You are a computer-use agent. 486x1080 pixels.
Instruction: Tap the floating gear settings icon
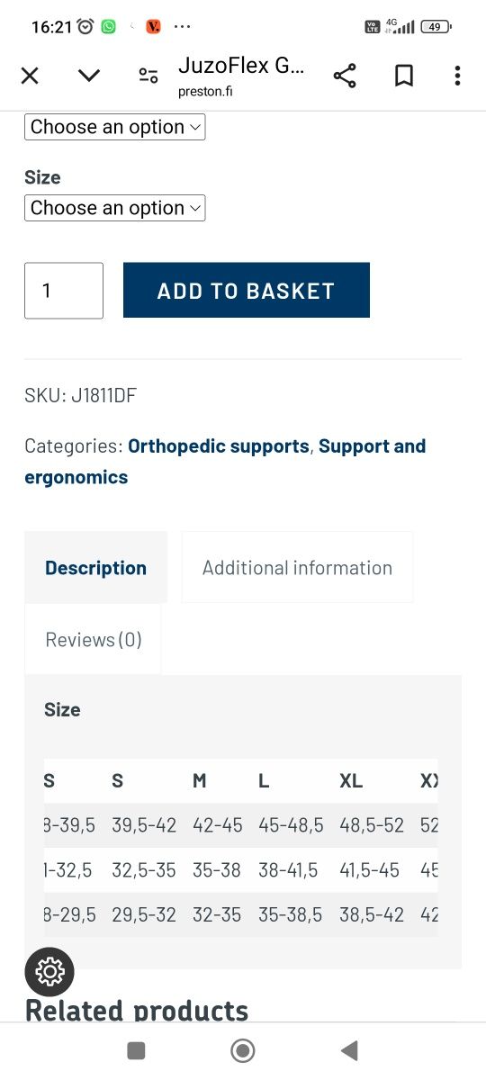(49, 972)
